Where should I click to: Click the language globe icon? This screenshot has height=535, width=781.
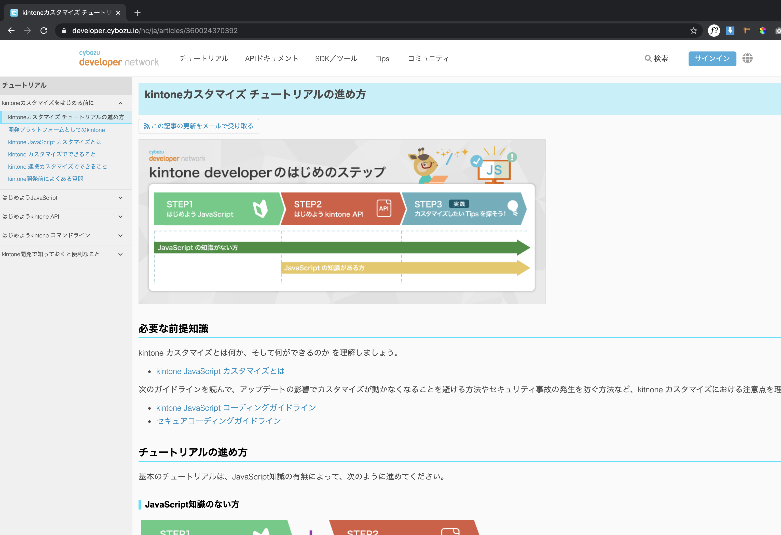click(747, 59)
